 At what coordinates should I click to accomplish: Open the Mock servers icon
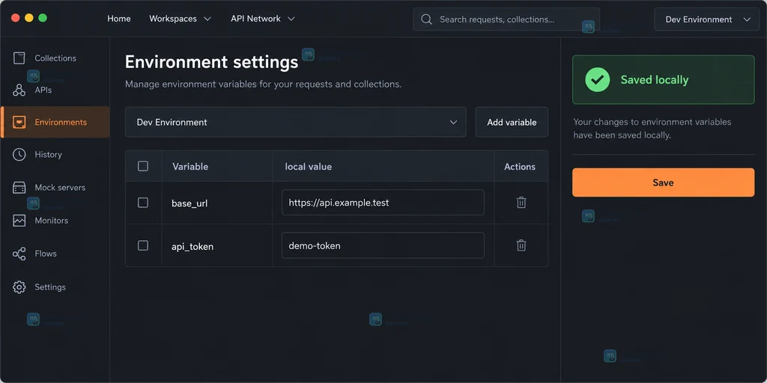click(x=19, y=188)
